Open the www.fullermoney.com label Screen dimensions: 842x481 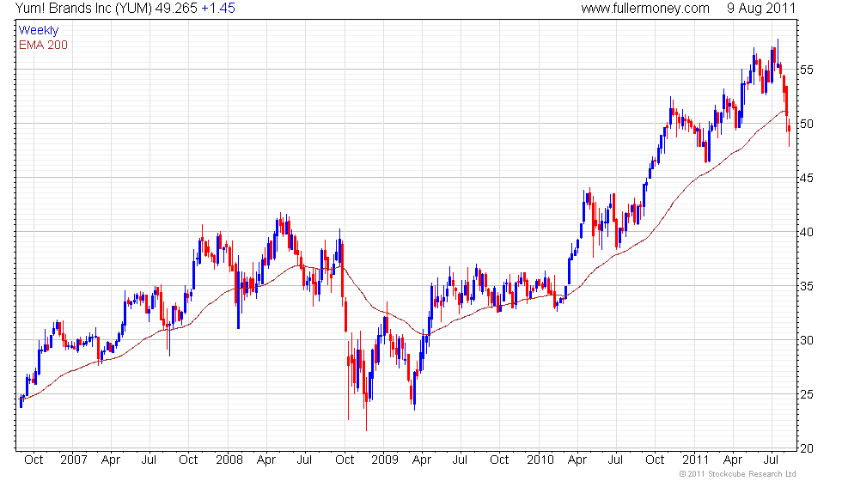click(x=645, y=9)
